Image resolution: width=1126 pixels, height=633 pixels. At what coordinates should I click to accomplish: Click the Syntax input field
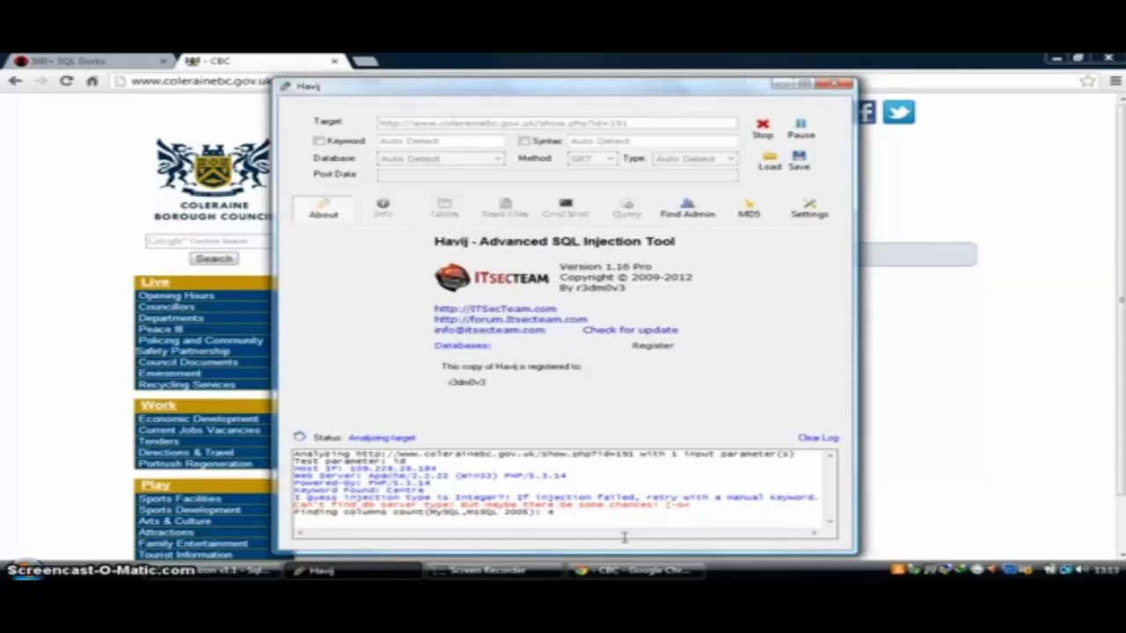(653, 141)
